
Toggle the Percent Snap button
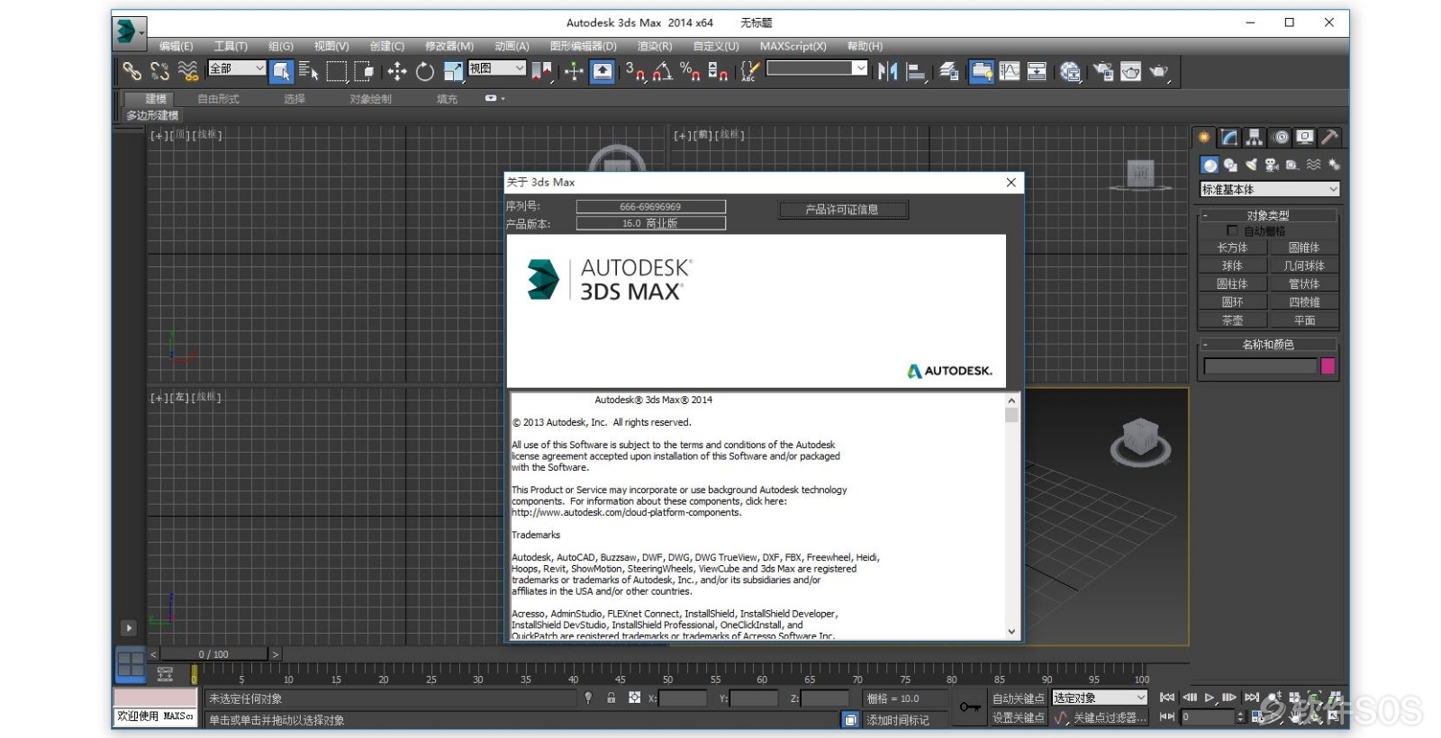point(691,71)
